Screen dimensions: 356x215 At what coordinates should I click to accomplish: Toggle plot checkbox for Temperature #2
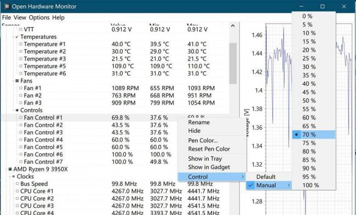coord(21,51)
